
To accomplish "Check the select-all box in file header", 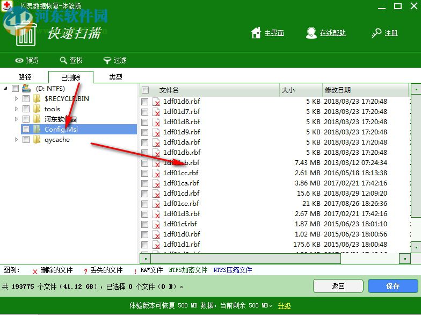I will point(145,90).
